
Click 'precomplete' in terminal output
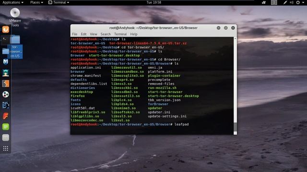pos(159,80)
